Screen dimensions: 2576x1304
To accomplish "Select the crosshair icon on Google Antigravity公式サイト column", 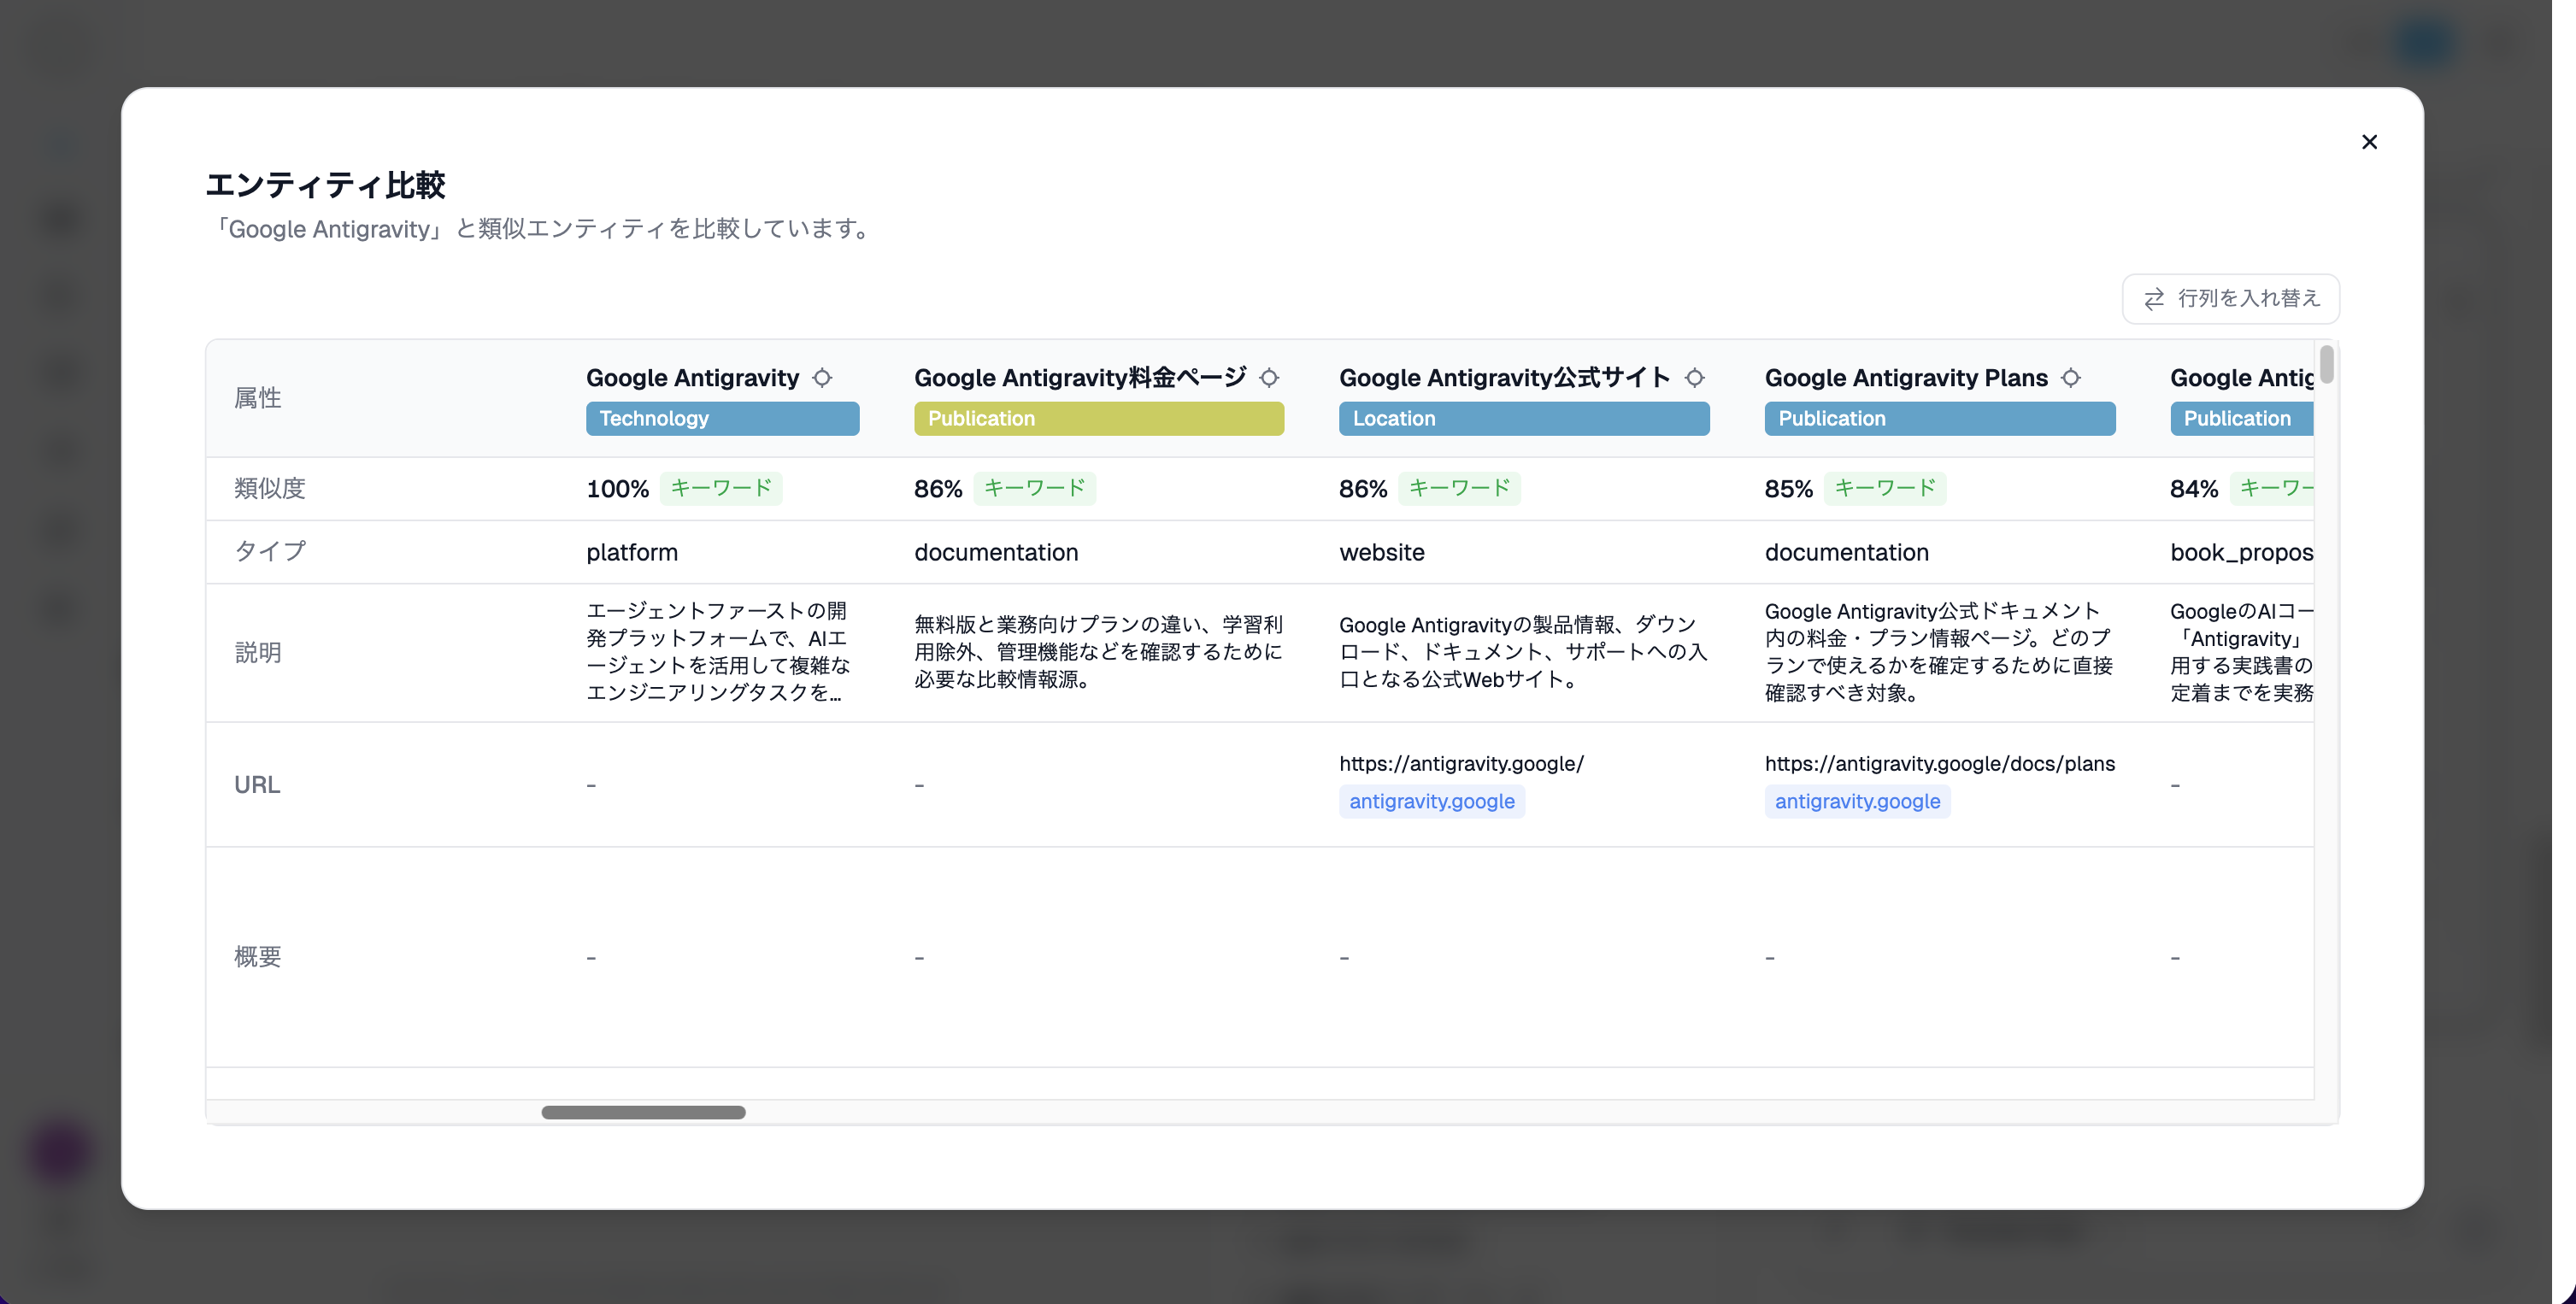I will pyautogui.click(x=1696, y=378).
